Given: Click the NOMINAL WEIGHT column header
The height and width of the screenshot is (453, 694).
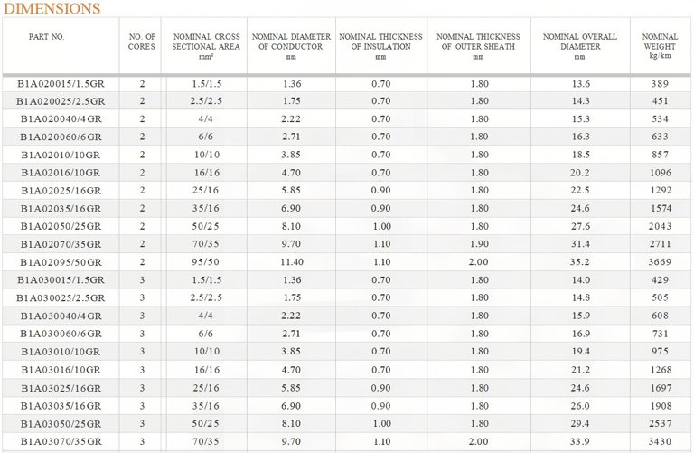Looking at the screenshot, I should click(x=660, y=46).
